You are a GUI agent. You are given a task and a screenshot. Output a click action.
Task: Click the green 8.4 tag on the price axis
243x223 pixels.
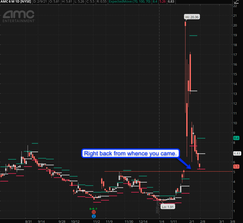[x=236, y=138]
